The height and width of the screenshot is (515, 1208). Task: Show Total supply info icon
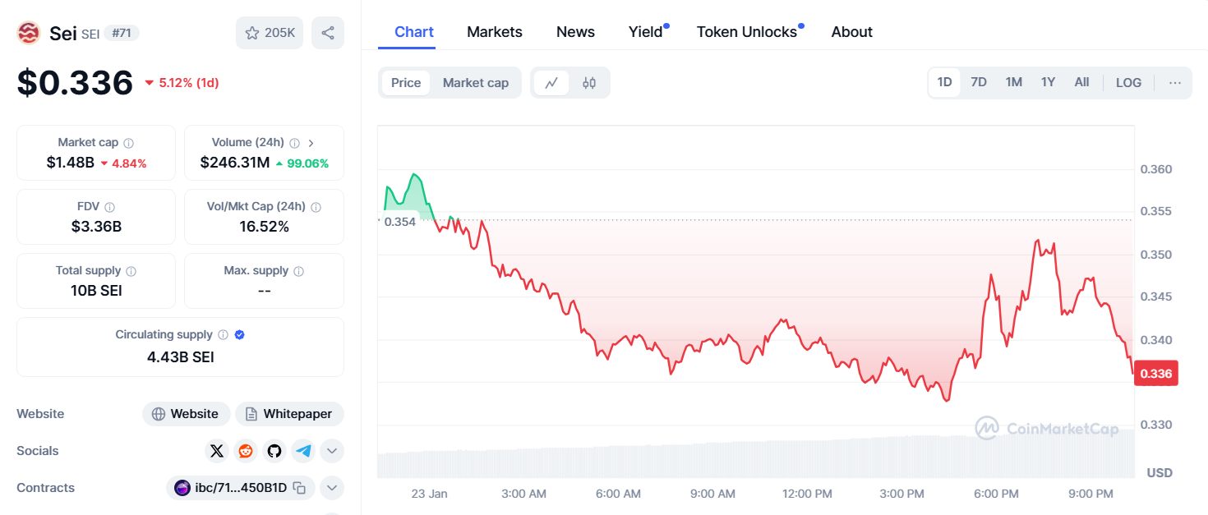131,271
